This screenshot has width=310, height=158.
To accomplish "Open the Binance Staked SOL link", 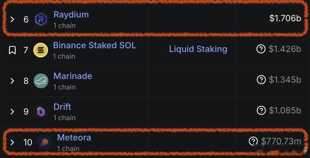I will [x=94, y=45].
